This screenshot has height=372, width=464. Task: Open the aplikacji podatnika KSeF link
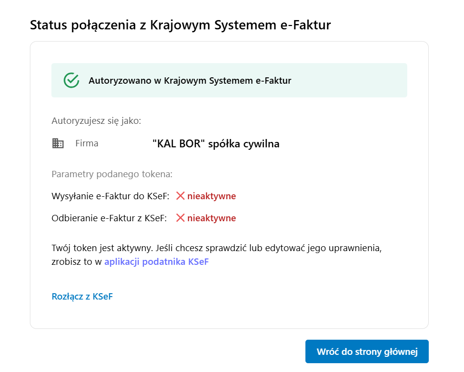click(156, 261)
